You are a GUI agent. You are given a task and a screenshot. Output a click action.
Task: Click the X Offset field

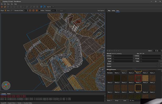point(122,56)
